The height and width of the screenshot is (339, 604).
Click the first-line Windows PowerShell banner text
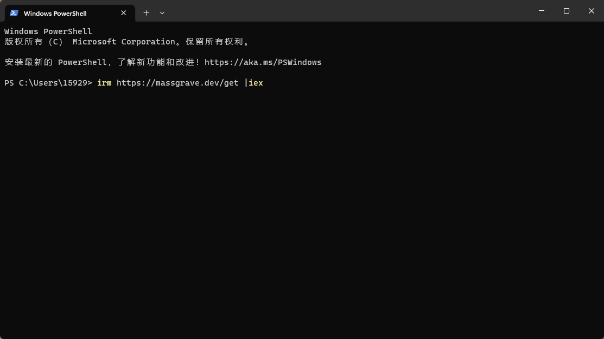48,31
